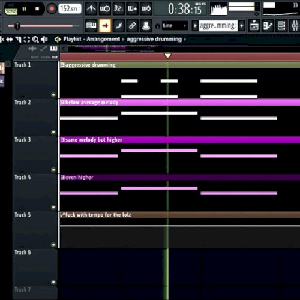300x300 pixels.
Task: Toggle the highlighted auto scrolling arrow
Action: click(x=105, y=26)
